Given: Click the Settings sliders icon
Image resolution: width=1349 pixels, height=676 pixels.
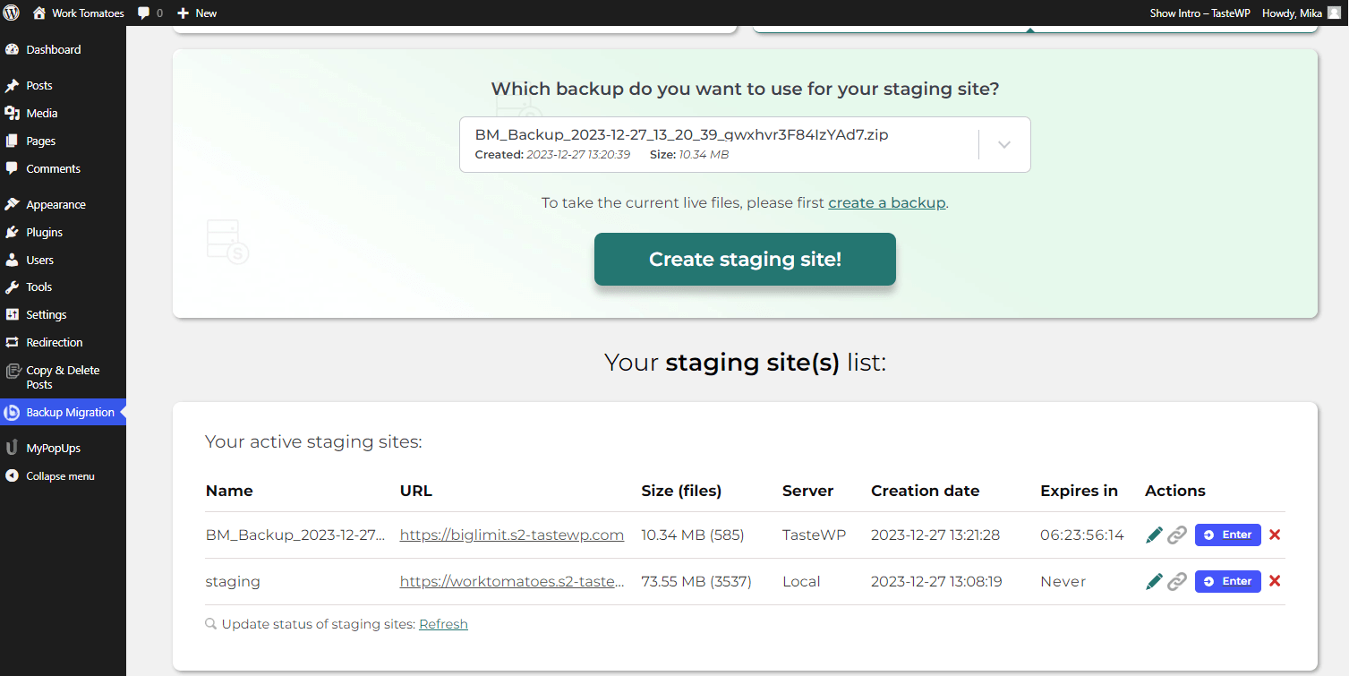Looking at the screenshot, I should tap(12, 315).
